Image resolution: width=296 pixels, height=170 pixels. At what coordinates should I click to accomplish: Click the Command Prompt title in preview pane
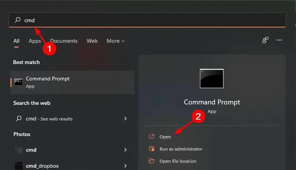tap(212, 102)
